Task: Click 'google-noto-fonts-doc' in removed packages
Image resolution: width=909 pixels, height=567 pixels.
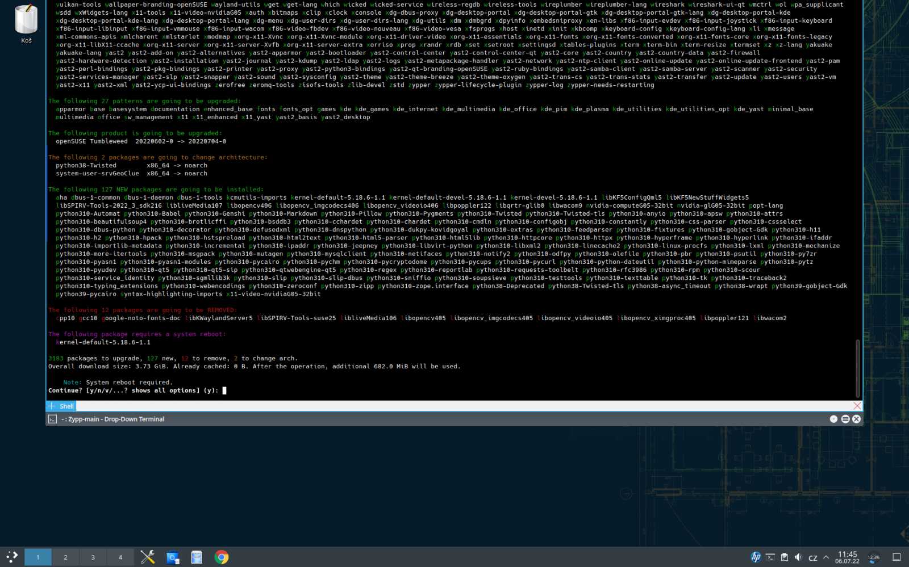Action: tap(141, 318)
